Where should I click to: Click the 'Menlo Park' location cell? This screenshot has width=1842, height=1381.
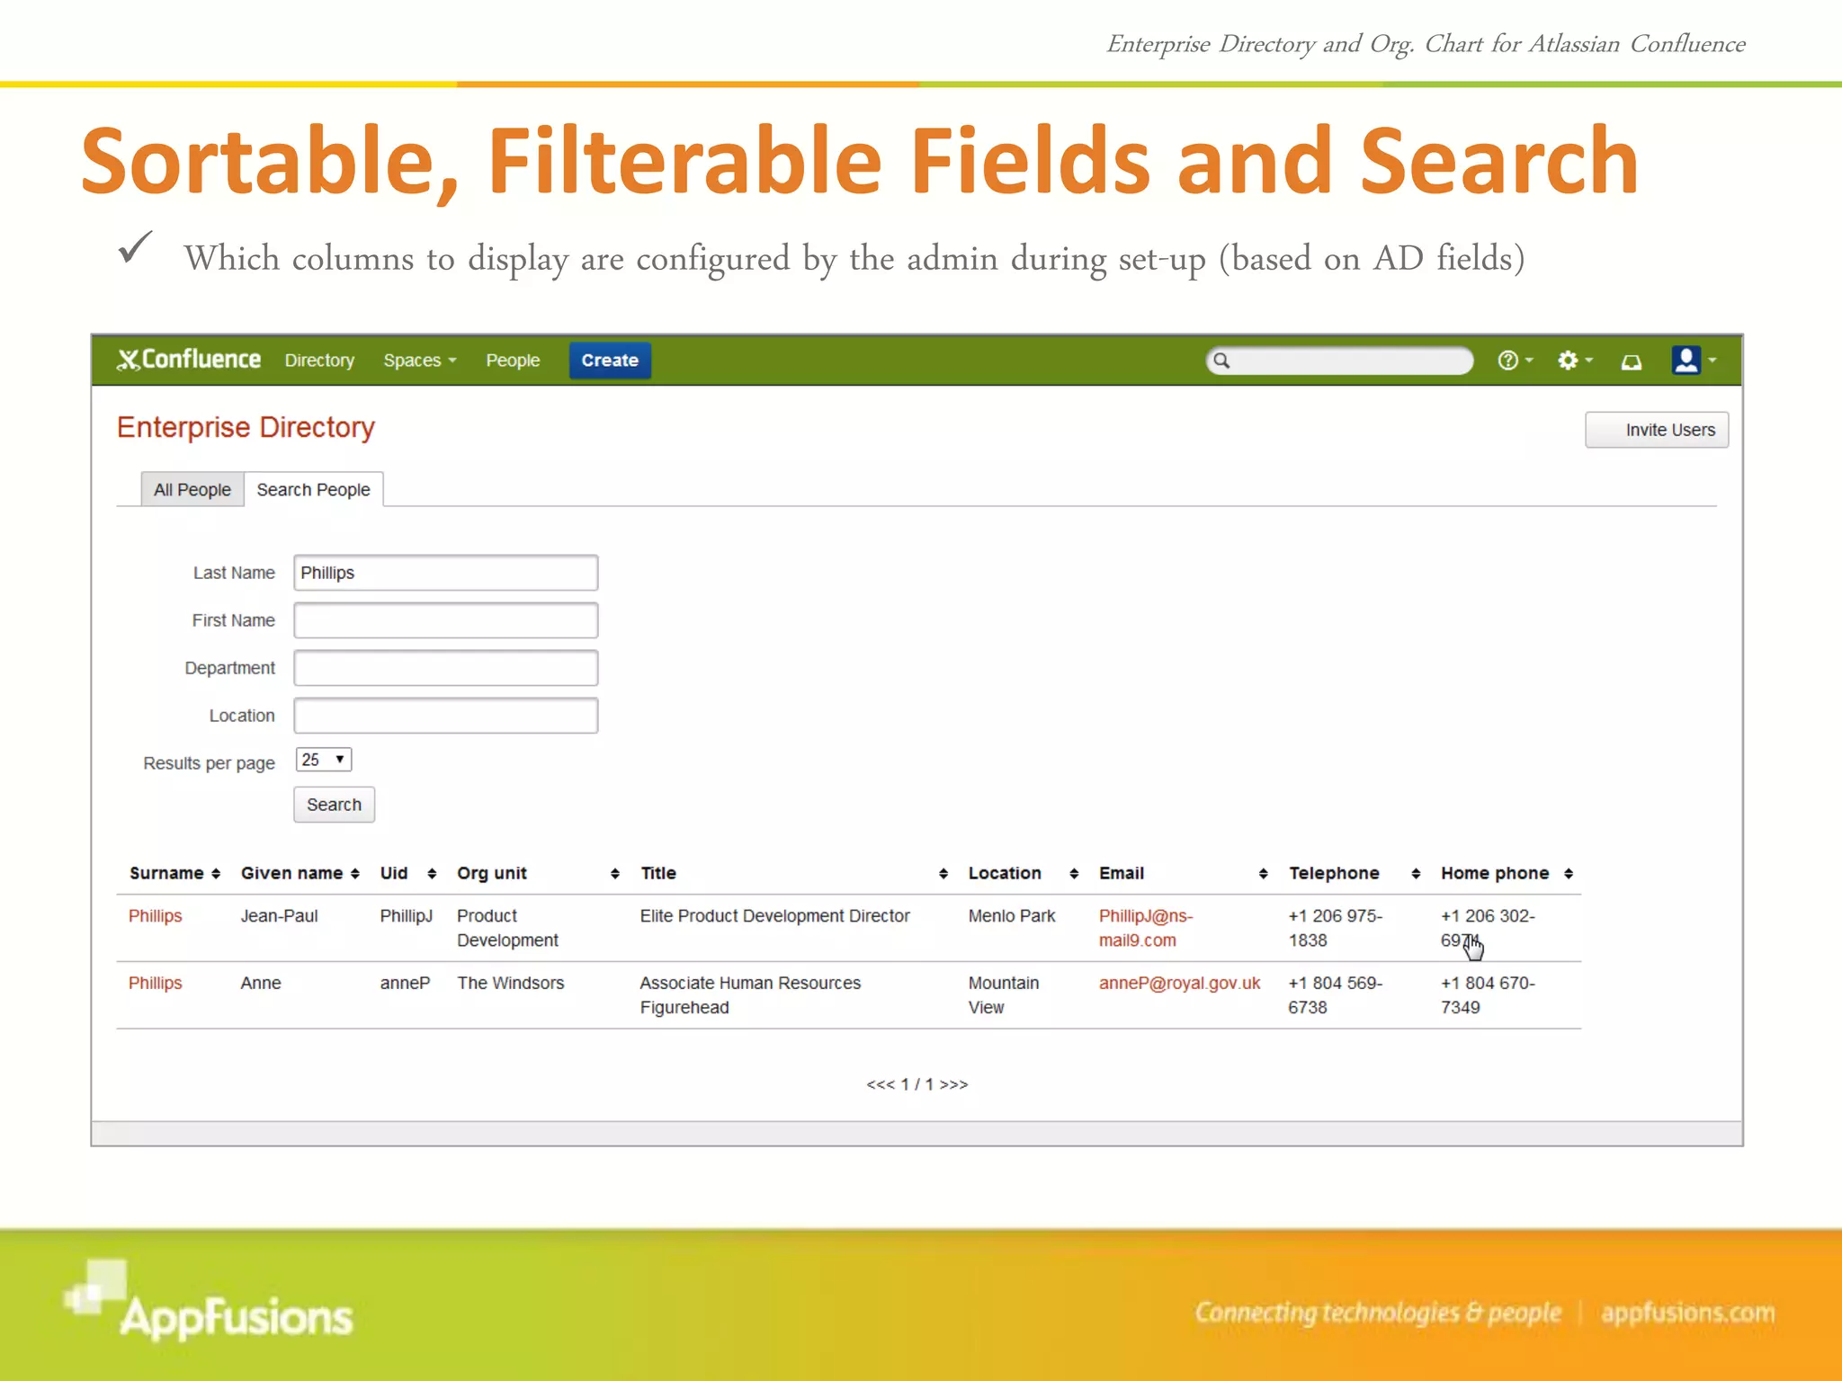click(x=1012, y=916)
